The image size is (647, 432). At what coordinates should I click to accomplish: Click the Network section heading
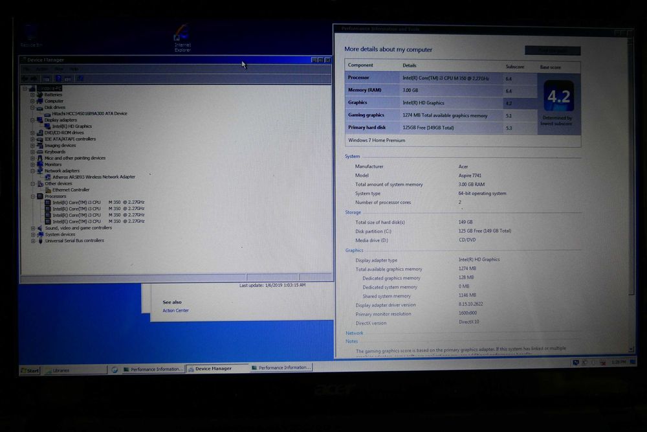[x=354, y=333]
